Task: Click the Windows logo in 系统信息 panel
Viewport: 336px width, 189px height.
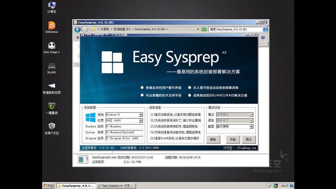Action: pyautogui.click(x=91, y=117)
